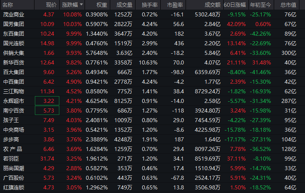Image resolution: width=305 pixels, height=193 pixels.
Task: Select 中百集团 in the list
Action: click(14, 82)
